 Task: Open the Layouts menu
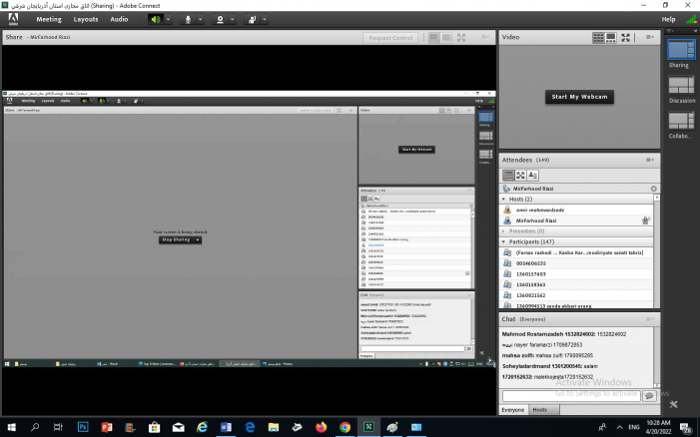click(x=86, y=19)
